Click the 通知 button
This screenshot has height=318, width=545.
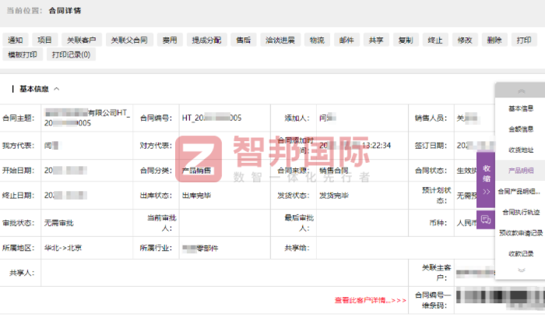pos(16,40)
